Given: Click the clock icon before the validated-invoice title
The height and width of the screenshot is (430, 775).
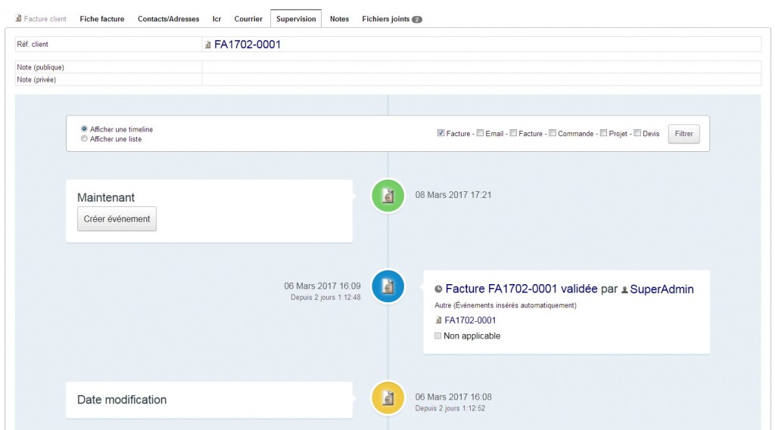Looking at the screenshot, I should 438,289.
